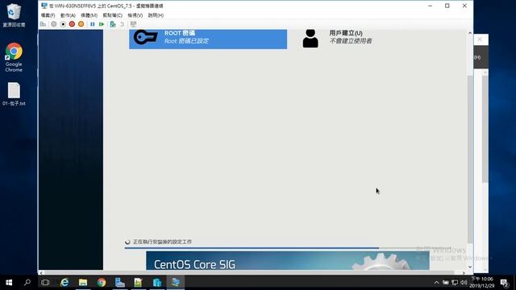
Task: Open the taskbar clock and date
Action: click(x=482, y=283)
